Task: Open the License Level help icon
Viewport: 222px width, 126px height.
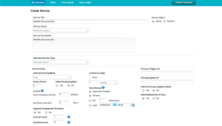Action: tap(69, 117)
